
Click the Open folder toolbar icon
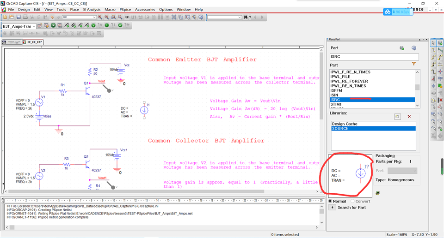(x=12, y=17)
